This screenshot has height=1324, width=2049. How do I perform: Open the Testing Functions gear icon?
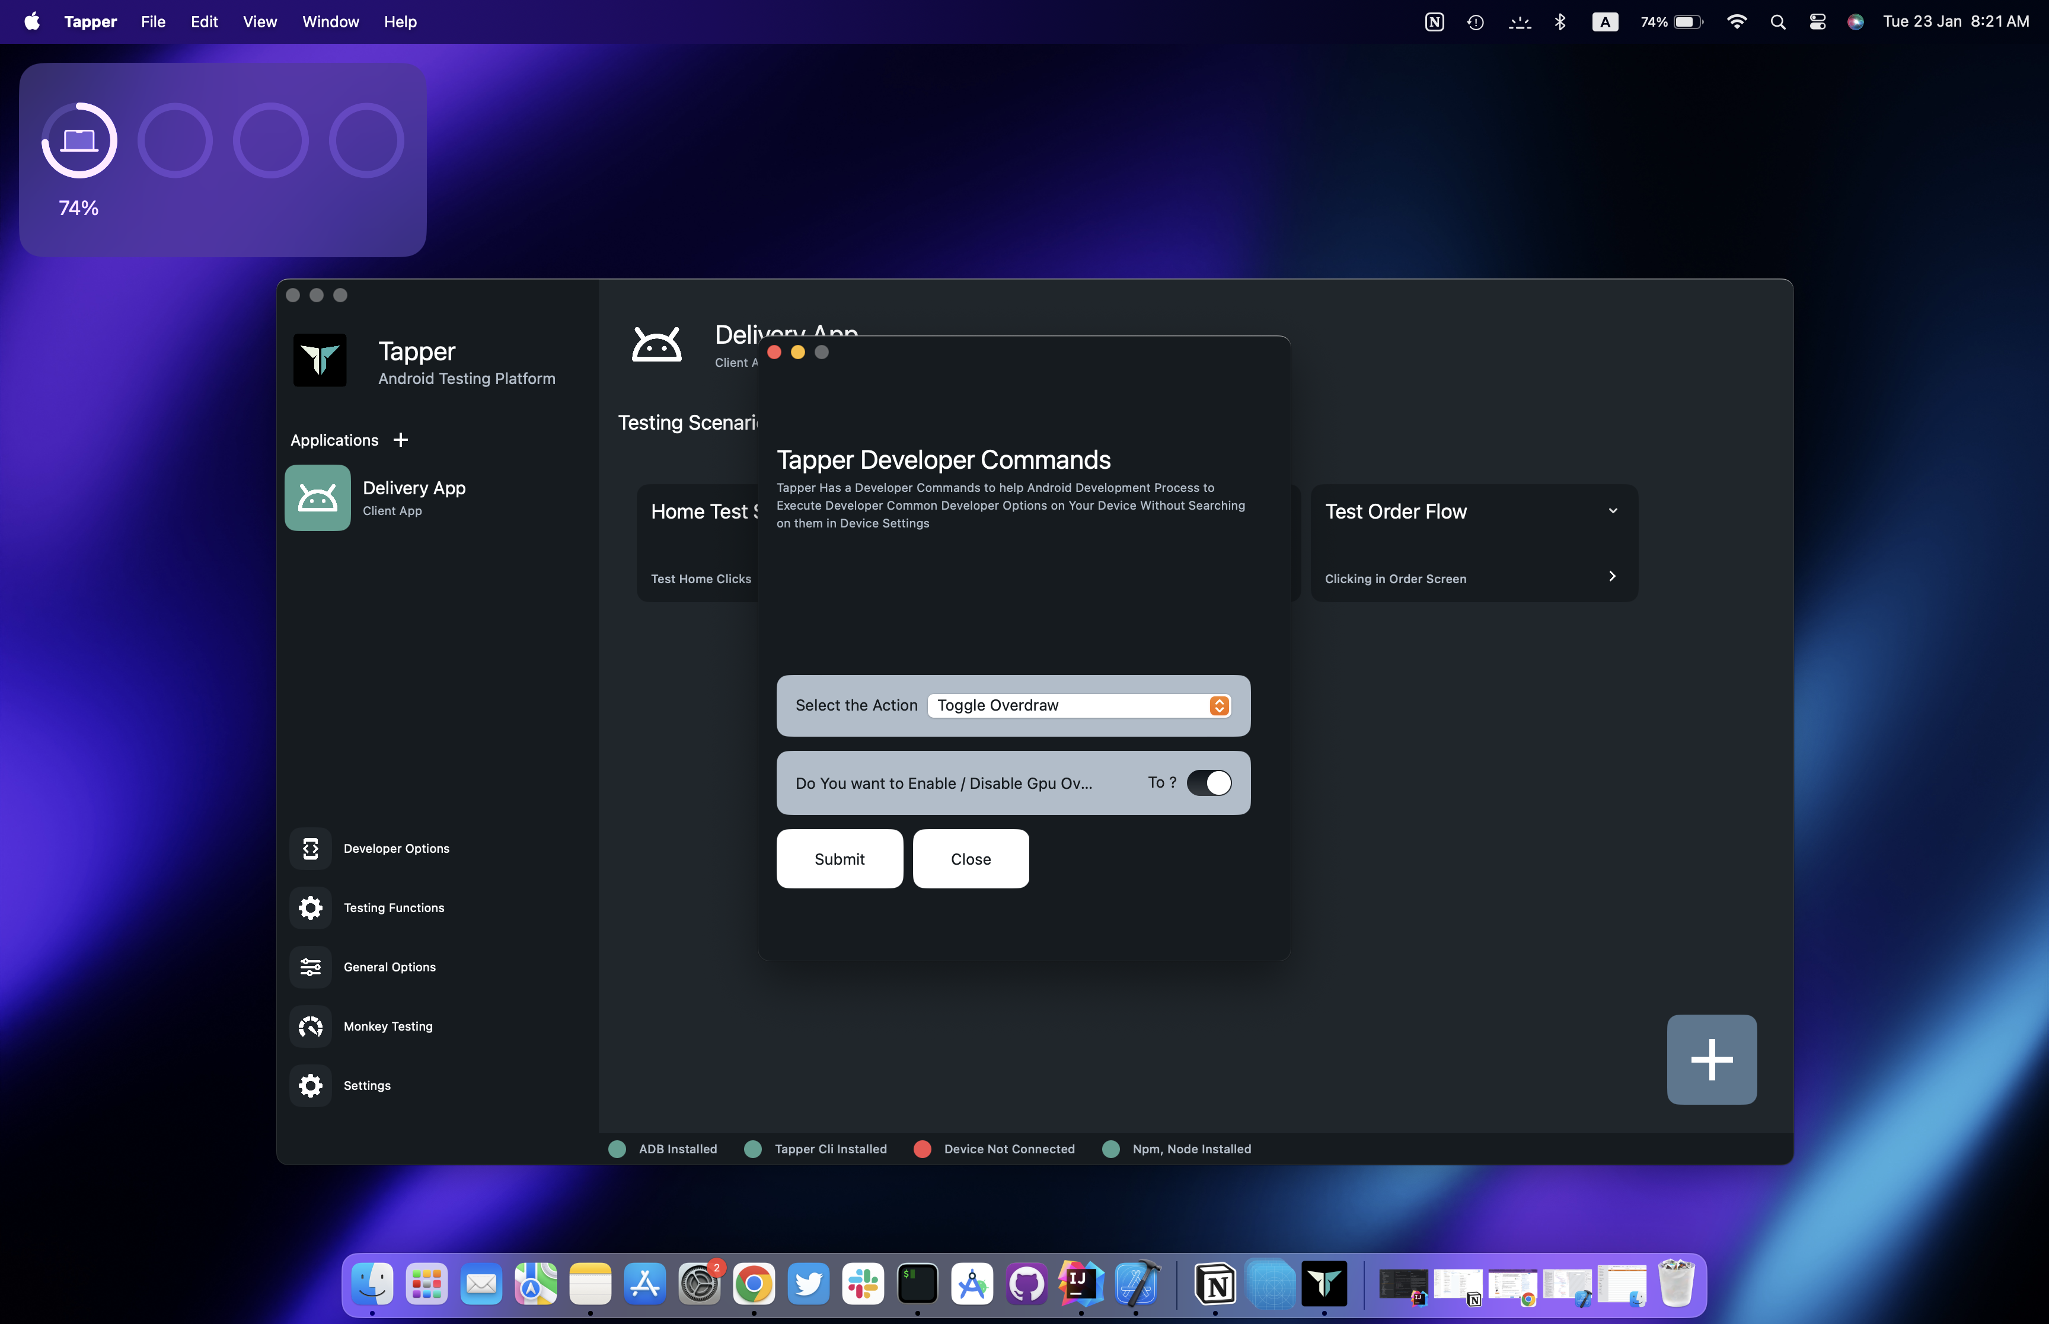(311, 908)
